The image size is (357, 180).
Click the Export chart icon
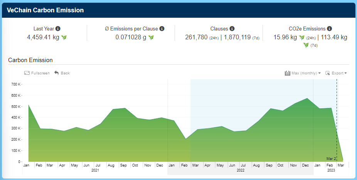pos(328,73)
